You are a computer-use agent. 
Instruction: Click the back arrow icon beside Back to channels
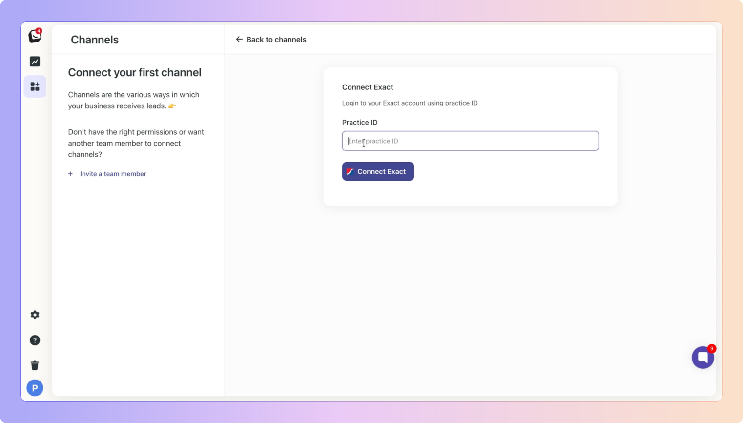coord(239,39)
